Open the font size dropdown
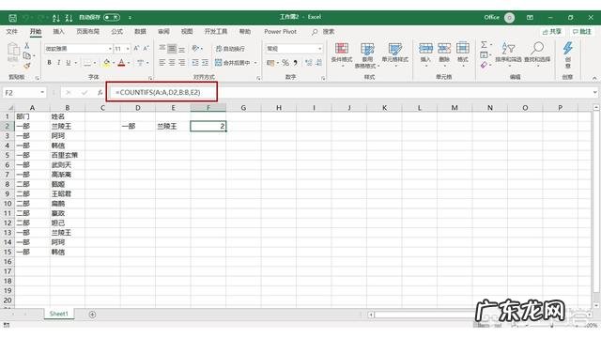This screenshot has height=338, width=601. [x=128, y=49]
